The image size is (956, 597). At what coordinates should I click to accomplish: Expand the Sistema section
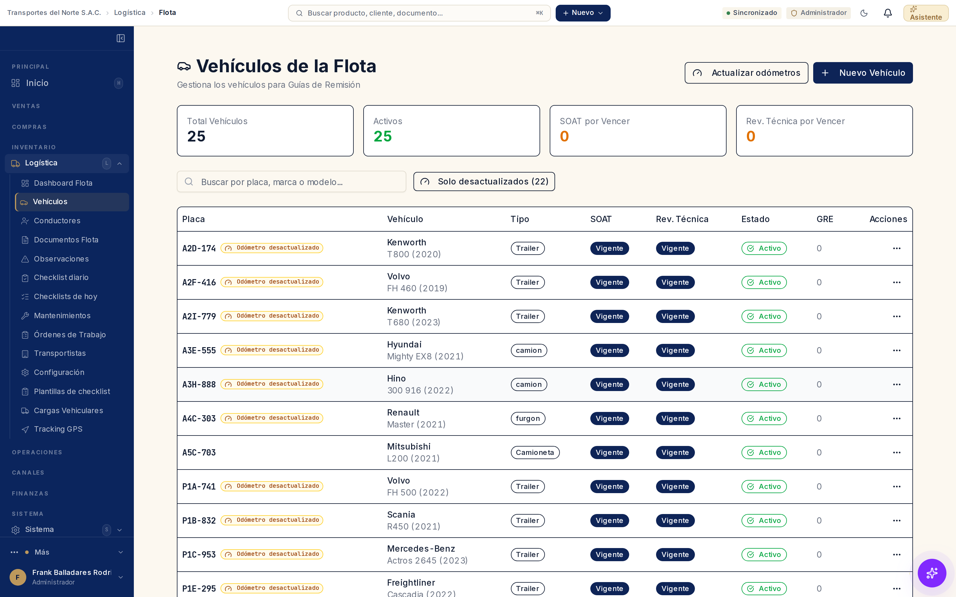point(67,530)
